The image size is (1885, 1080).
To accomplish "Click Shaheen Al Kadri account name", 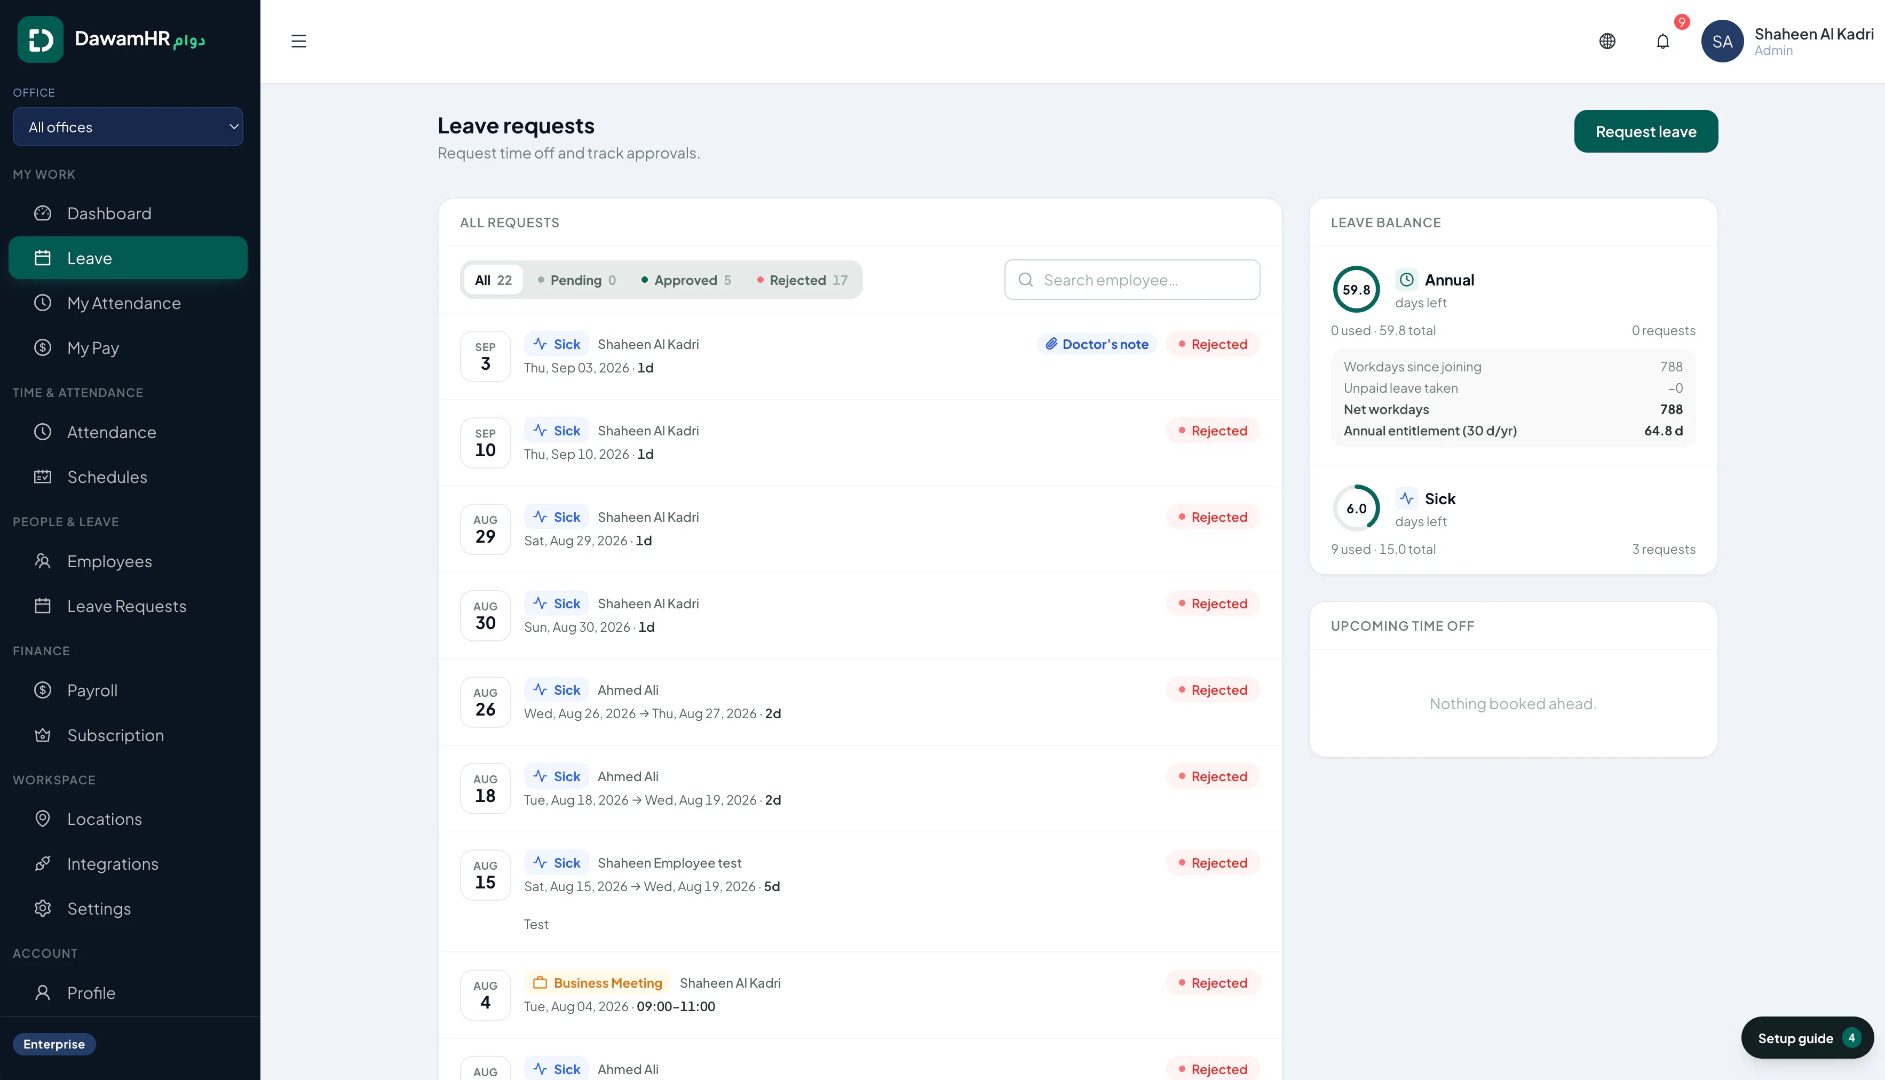I will pos(1814,34).
